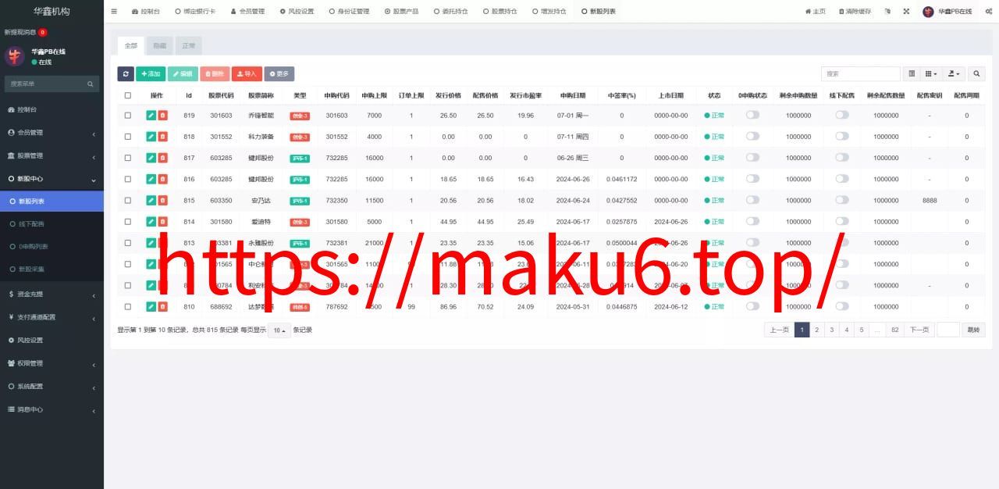
Task: Delete row 814 with trash icon
Action: pos(162,222)
